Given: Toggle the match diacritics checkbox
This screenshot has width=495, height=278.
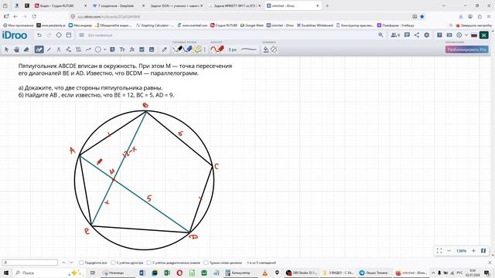Looking at the screenshot, I should click(x=149, y=263).
